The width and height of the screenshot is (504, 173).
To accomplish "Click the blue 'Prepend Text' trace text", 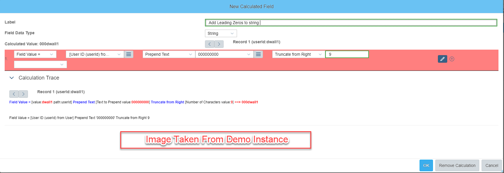I will (x=84, y=102).
